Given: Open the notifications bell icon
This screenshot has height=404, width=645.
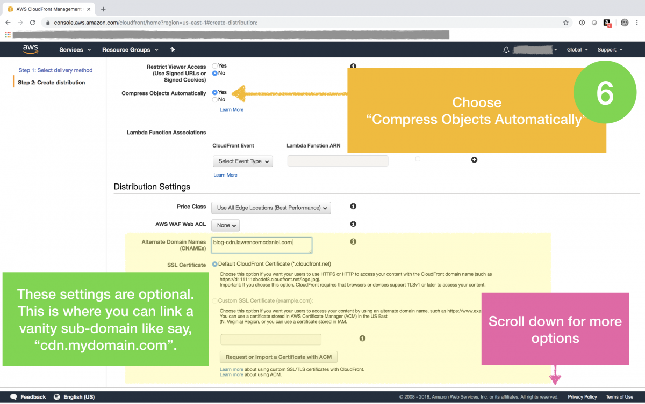Looking at the screenshot, I should point(506,49).
